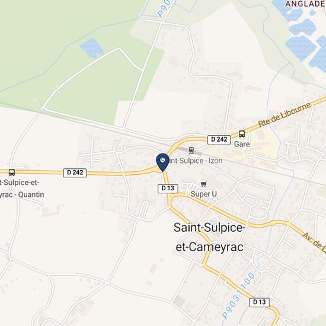Screen dimensions: 326x326
Task: Click the D 13 shield at the bottom right
Action: (260, 302)
